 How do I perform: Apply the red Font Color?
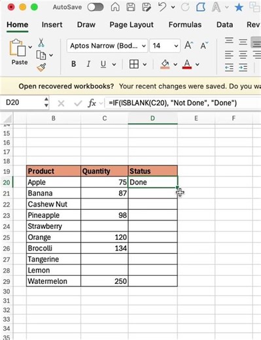tap(187, 64)
